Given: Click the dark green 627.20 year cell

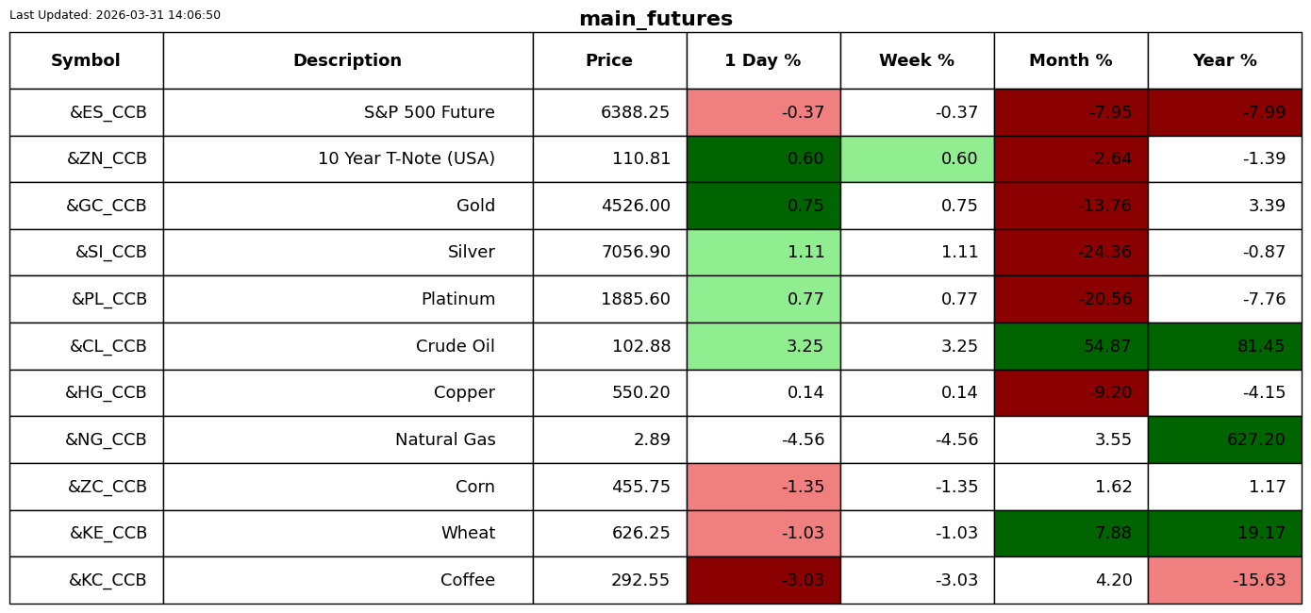Looking at the screenshot, I should coord(1224,440).
